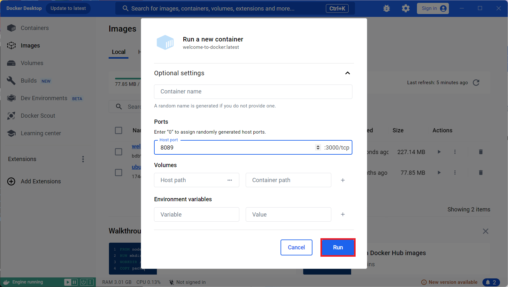Refresh the images list
This screenshot has height=287, width=508.
[476, 83]
